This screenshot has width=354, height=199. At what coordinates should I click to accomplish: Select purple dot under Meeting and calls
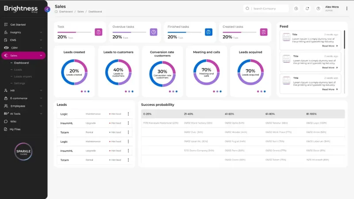(x=217, y=91)
